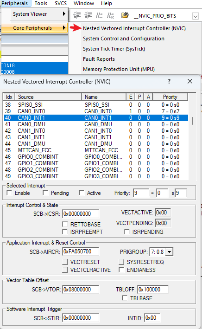
Task: Toggle the Pending checkbox
Action: tap(45, 193)
